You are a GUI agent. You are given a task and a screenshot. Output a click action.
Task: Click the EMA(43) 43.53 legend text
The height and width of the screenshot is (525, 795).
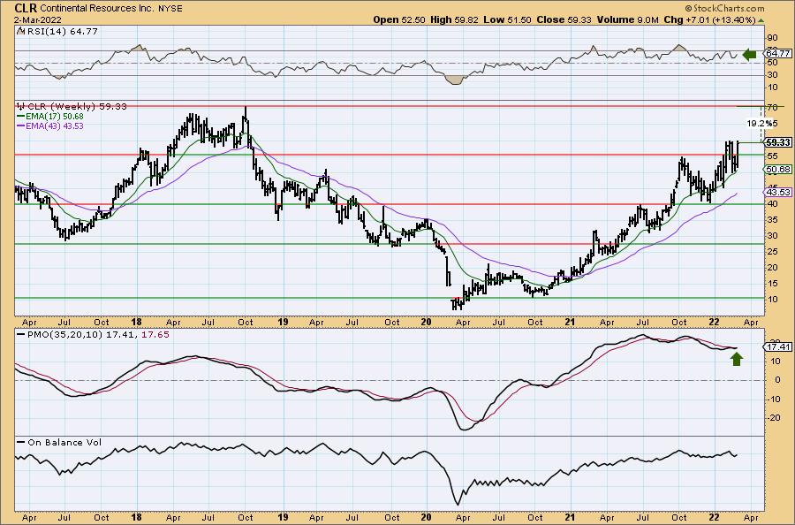click(54, 126)
